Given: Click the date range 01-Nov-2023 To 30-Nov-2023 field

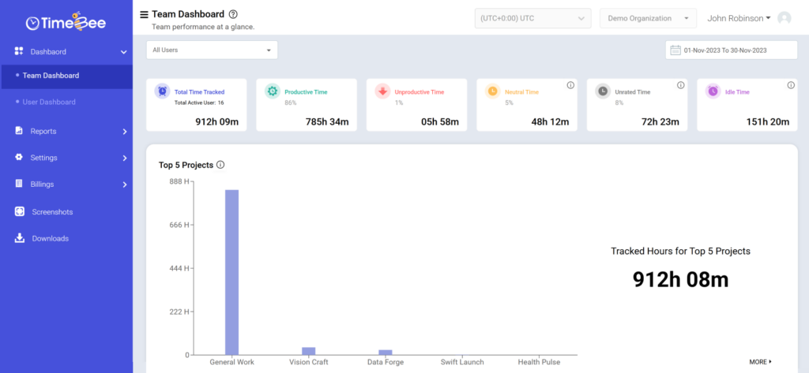Looking at the screenshot, I should [x=731, y=50].
